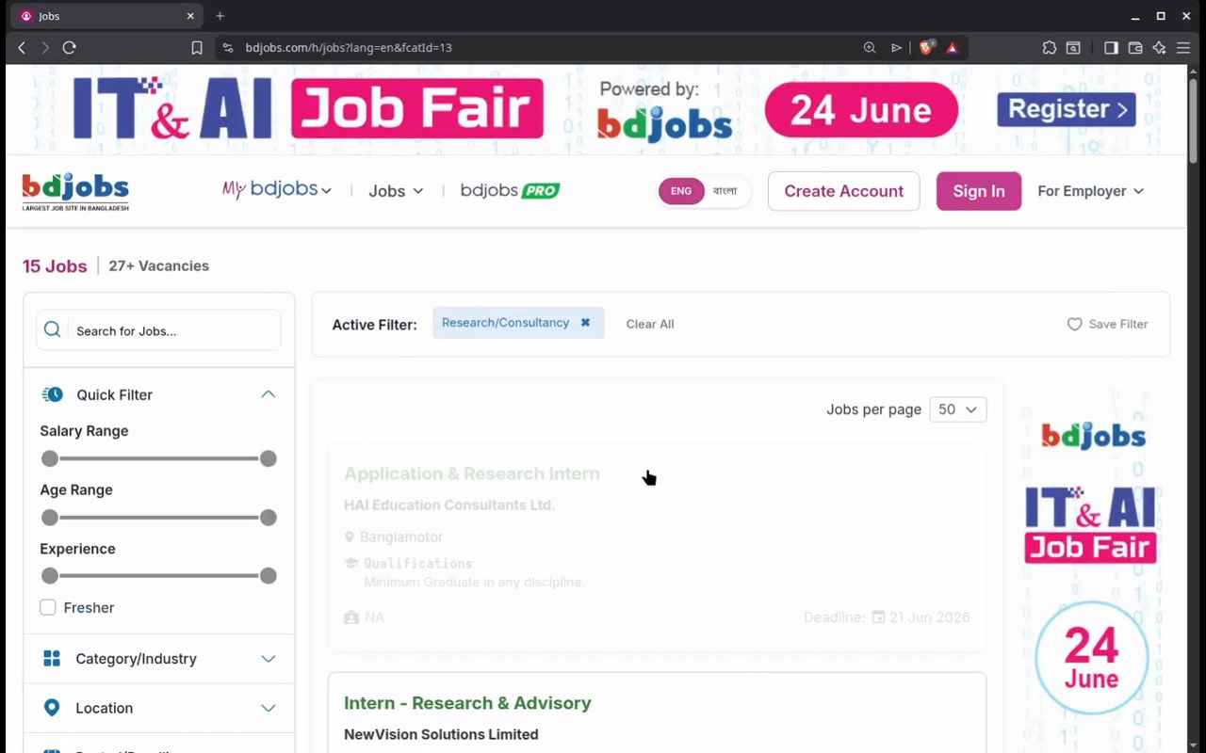Switch site language to Bangla
Viewport: 1206px width, 753px height.
[725, 191]
